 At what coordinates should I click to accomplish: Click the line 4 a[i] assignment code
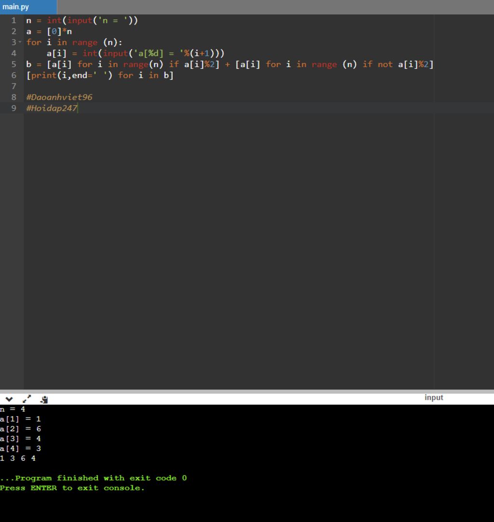(136, 53)
